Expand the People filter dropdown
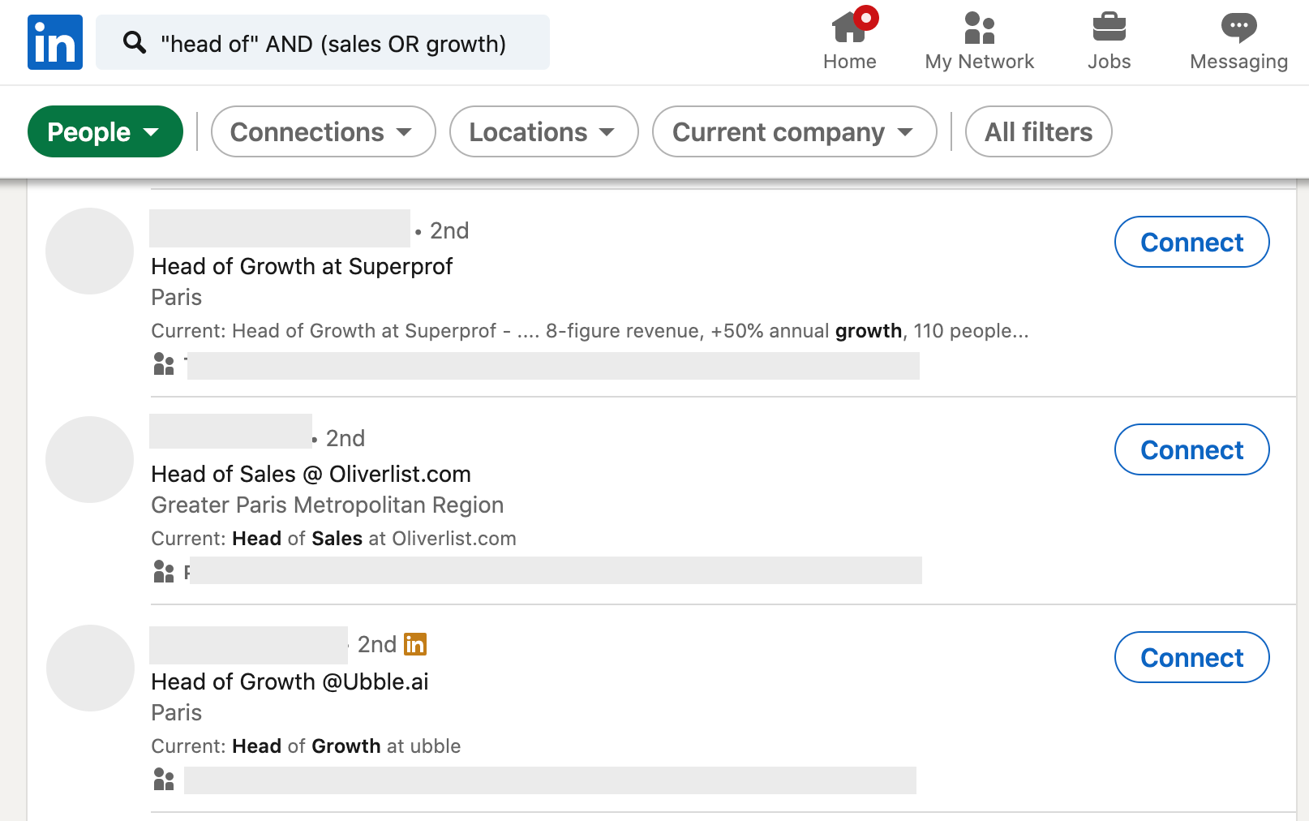Screen dimensions: 1309x821 click(105, 131)
